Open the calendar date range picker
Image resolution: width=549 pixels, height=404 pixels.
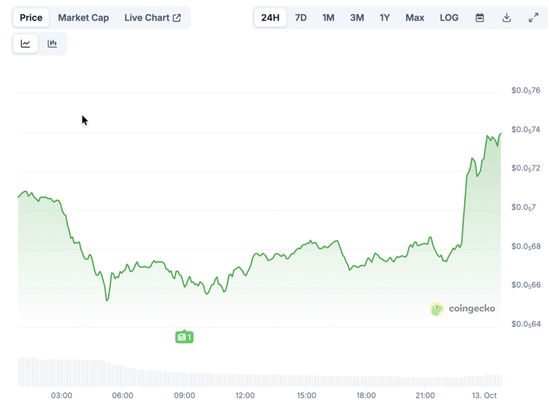point(480,18)
